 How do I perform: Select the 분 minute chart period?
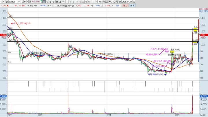(57, 2)
